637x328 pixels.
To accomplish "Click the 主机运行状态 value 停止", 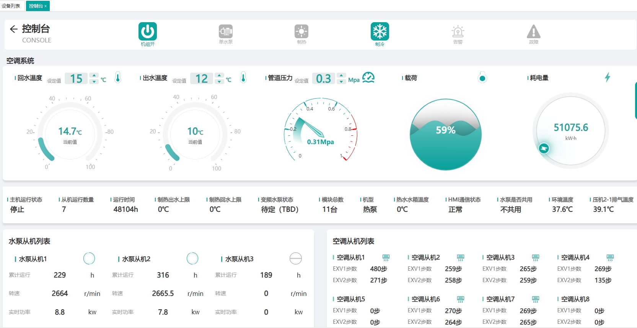I will 17,209.
